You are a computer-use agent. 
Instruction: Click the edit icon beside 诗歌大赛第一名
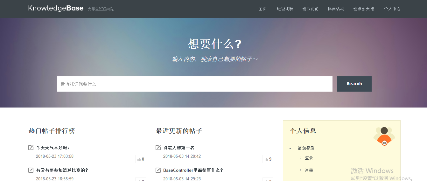[x=158, y=148]
